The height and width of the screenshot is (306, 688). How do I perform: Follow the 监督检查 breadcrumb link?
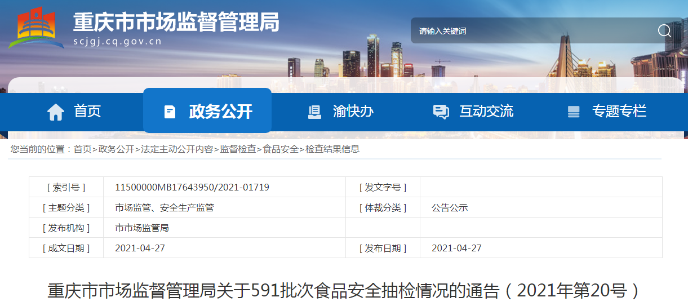click(238, 149)
